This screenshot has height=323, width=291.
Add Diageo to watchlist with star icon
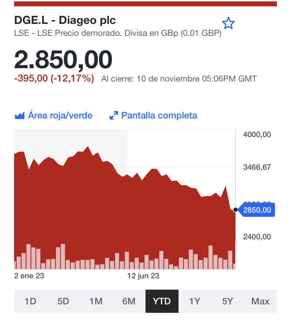point(228,24)
